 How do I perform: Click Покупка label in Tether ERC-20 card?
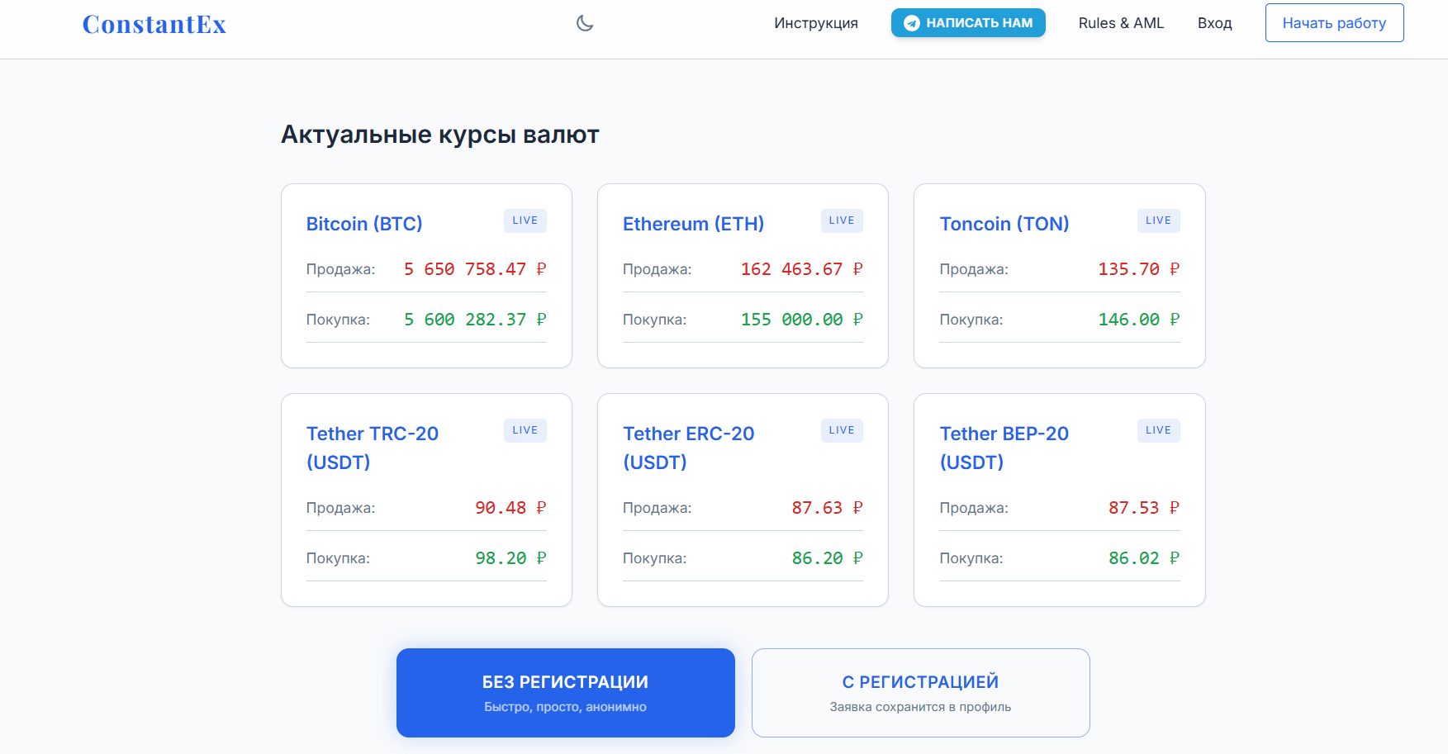coord(654,558)
